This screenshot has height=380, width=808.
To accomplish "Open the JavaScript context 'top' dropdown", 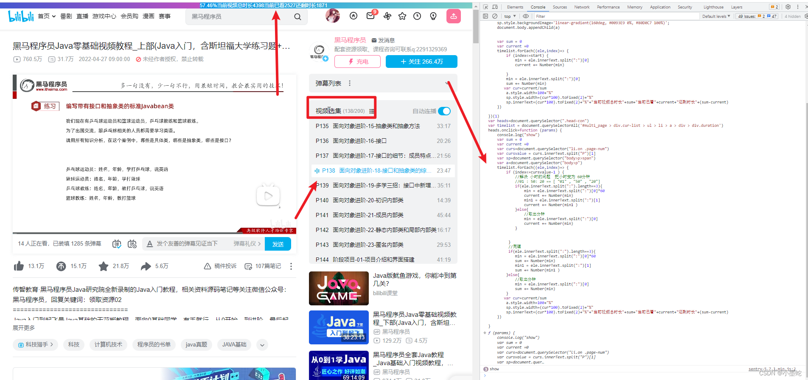I will pyautogui.click(x=510, y=16).
